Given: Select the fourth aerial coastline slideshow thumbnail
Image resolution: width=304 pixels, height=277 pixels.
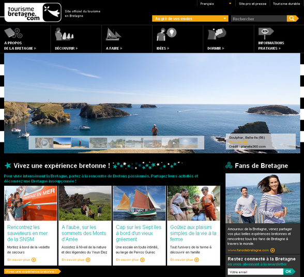Looking at the screenshot, I should pos(98,143).
